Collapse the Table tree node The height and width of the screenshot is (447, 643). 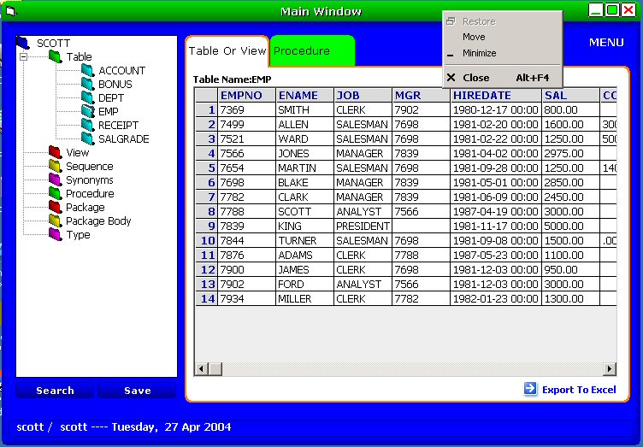tap(23, 56)
